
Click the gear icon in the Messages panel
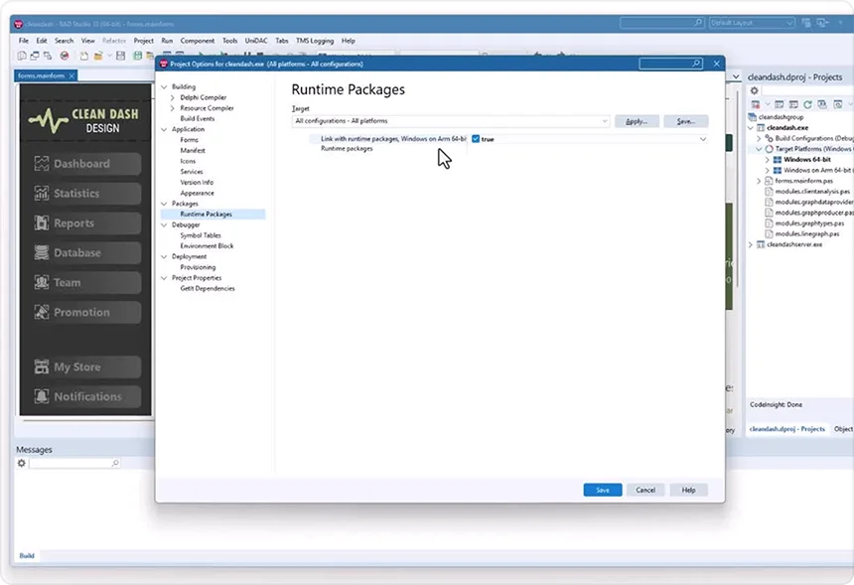tap(21, 463)
